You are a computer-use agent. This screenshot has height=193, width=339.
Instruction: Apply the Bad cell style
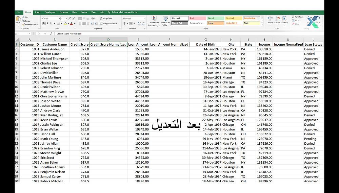click(x=198, y=18)
